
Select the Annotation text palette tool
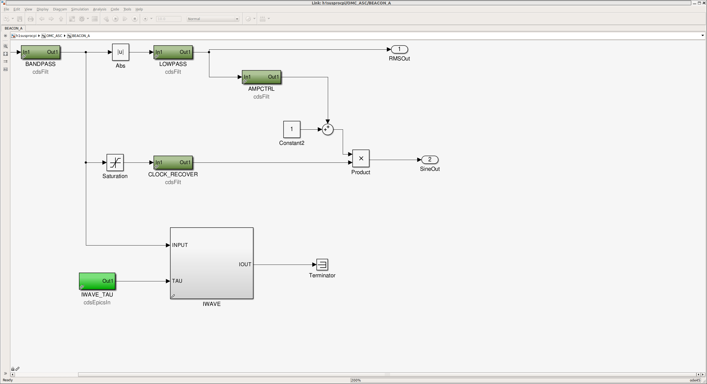pos(6,69)
